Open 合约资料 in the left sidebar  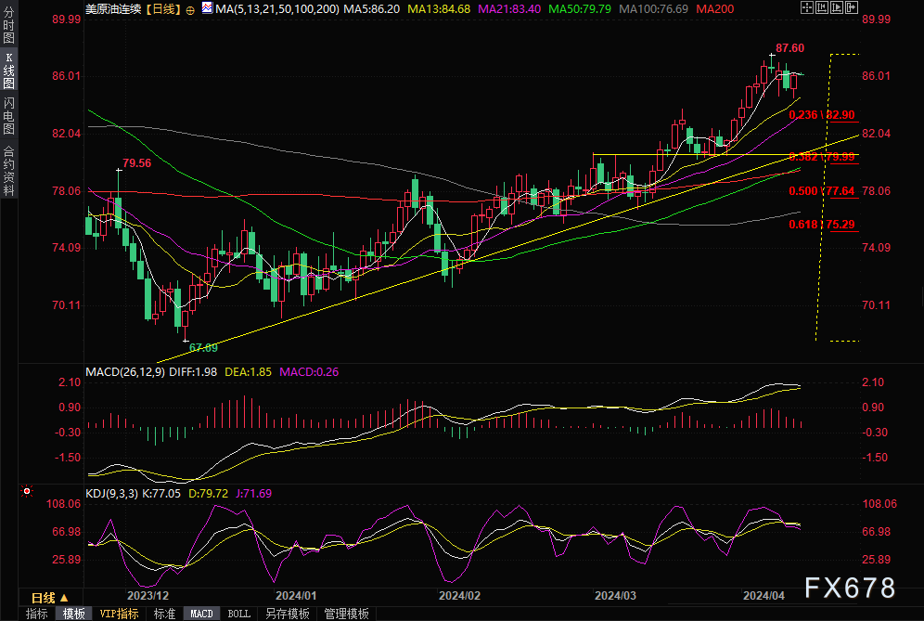[x=8, y=170]
